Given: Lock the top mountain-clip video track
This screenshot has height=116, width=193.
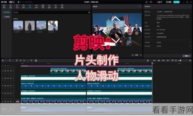Looking at the screenshot, I should (x=5, y=71).
